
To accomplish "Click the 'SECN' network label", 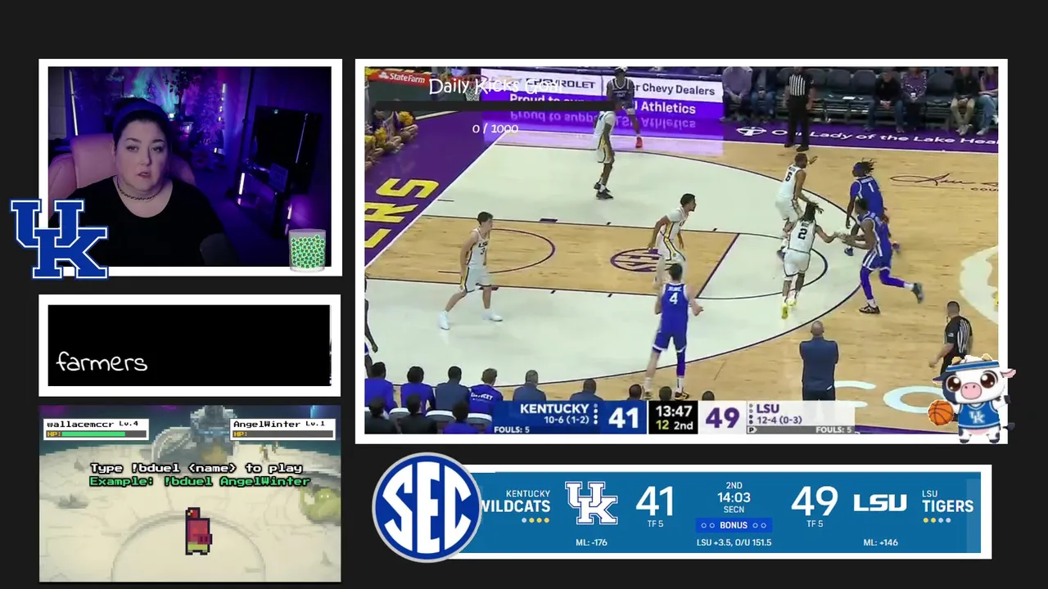I will coord(734,510).
